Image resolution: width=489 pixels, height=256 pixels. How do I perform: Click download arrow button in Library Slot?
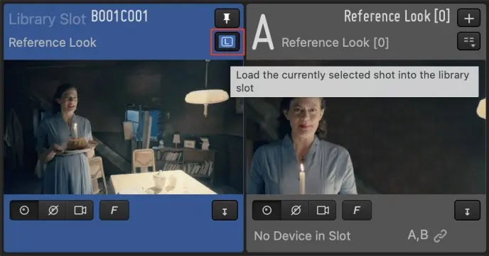[225, 211]
